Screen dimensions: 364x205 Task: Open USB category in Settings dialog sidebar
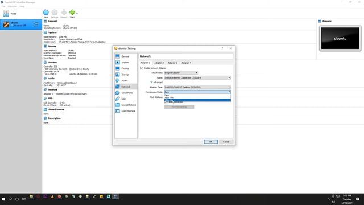[x=126, y=99]
